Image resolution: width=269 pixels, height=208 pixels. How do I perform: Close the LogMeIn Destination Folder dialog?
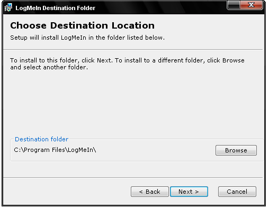tap(251, 5)
